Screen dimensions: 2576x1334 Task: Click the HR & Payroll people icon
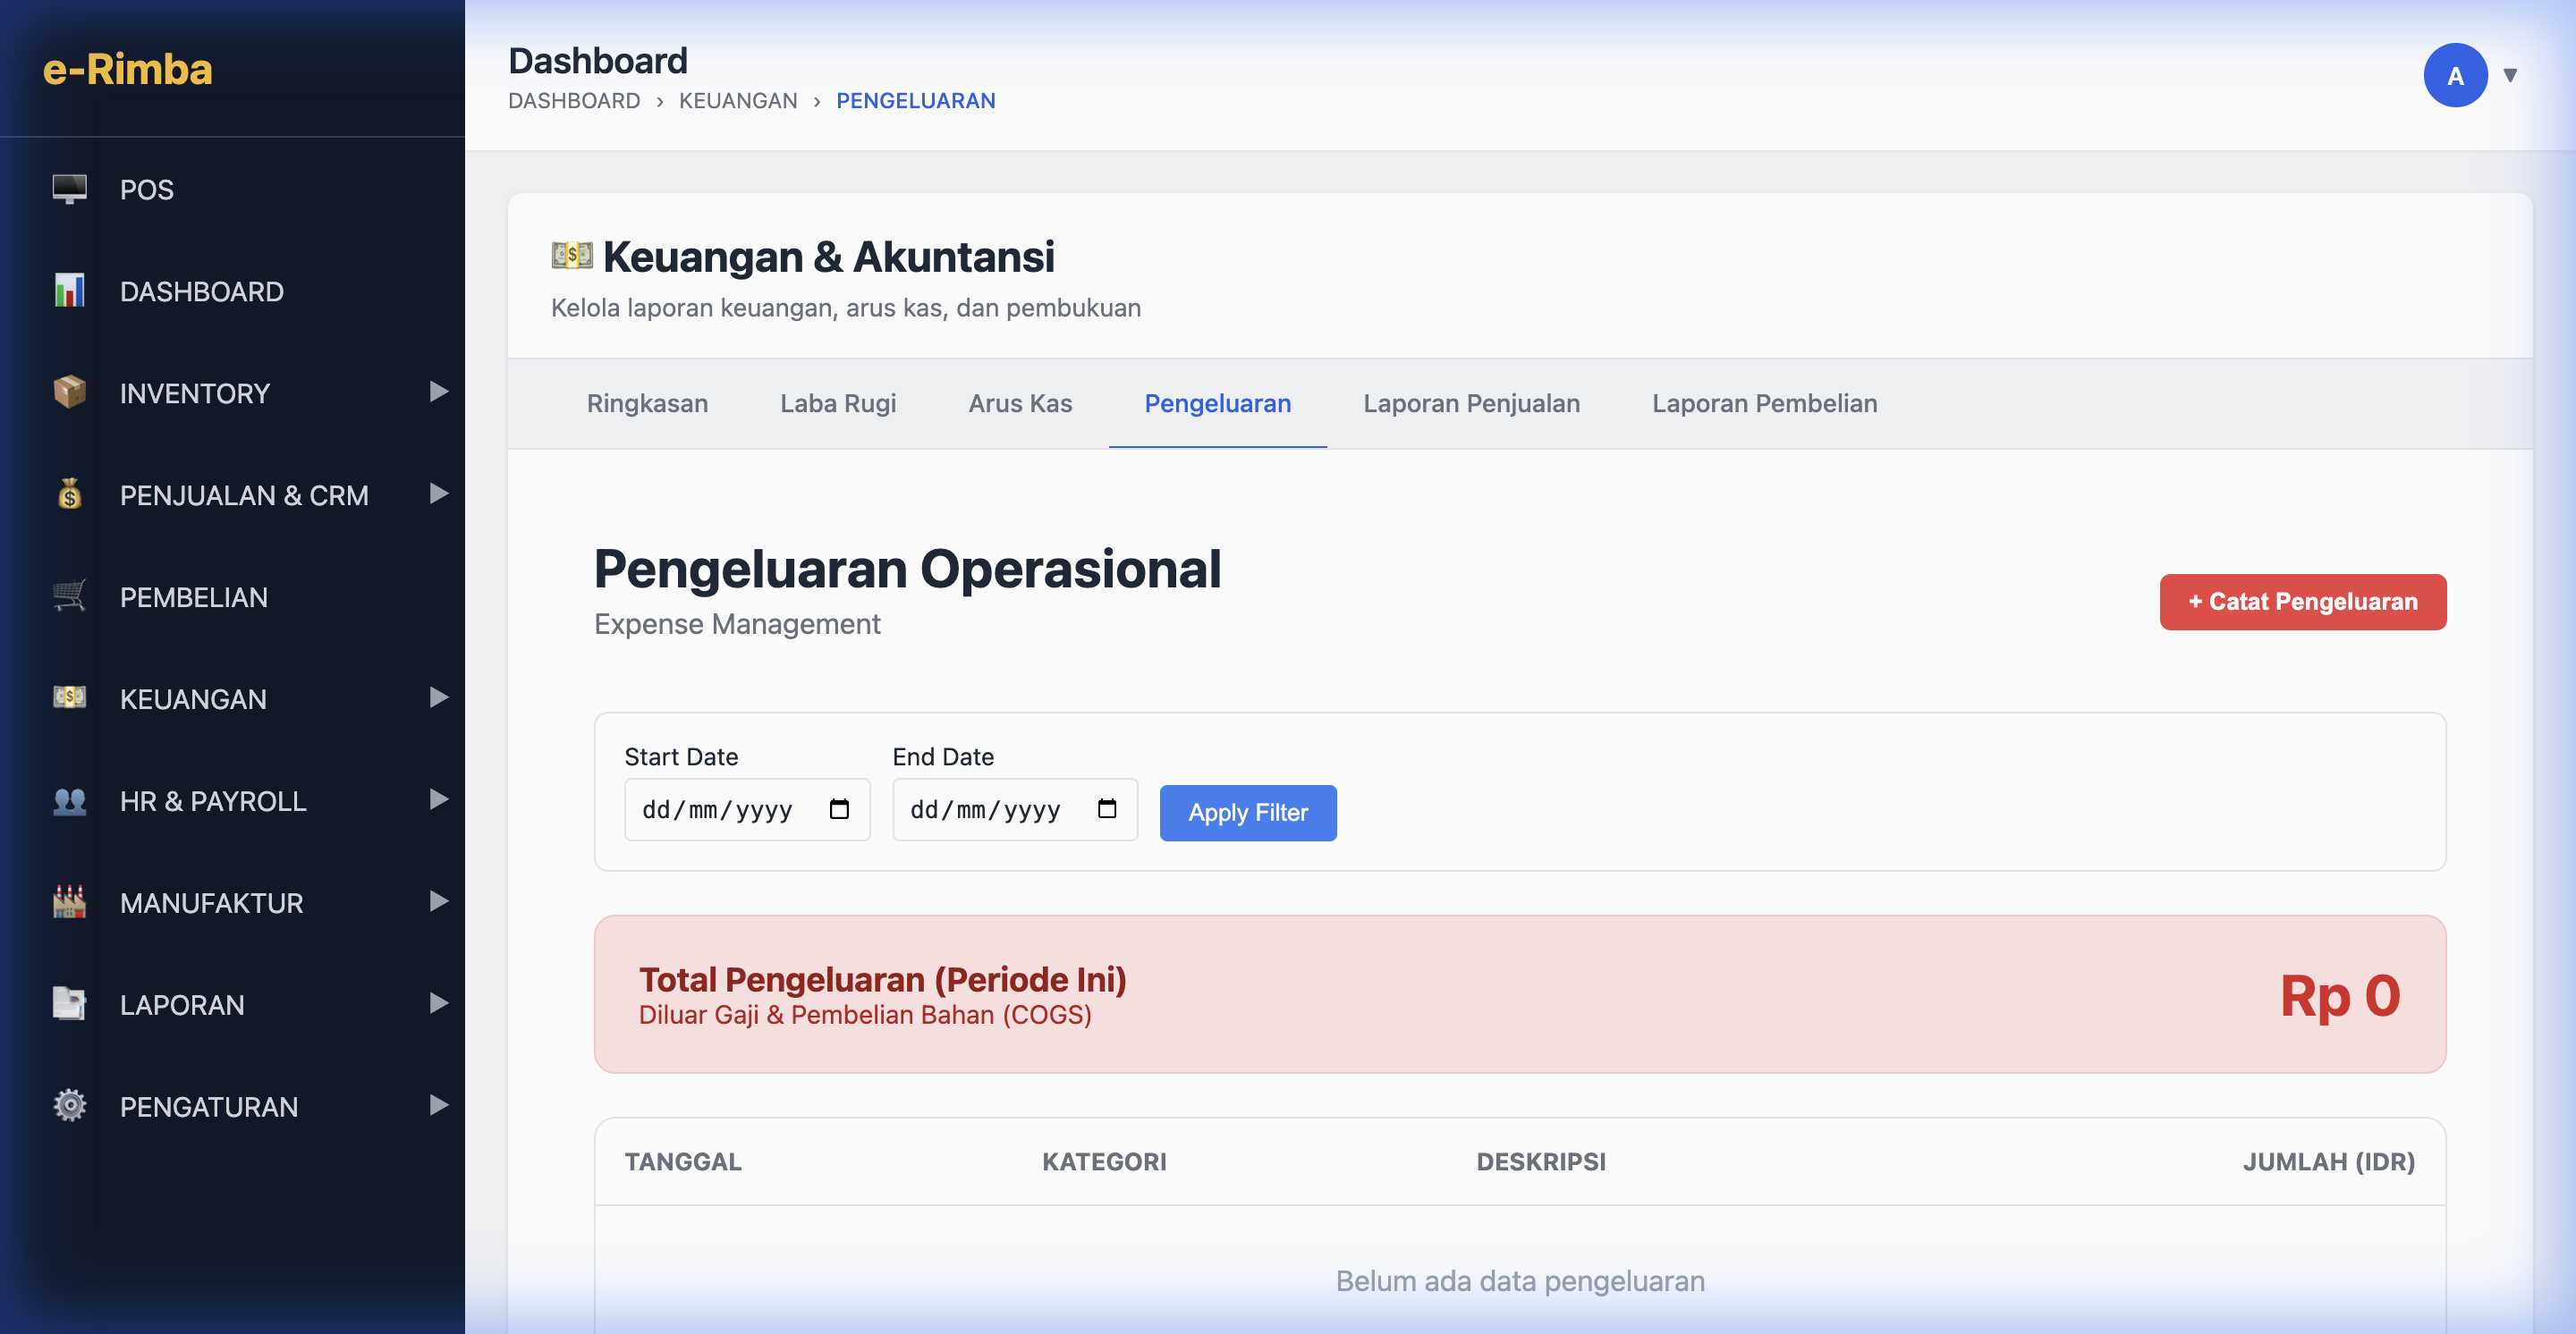pyautogui.click(x=69, y=800)
